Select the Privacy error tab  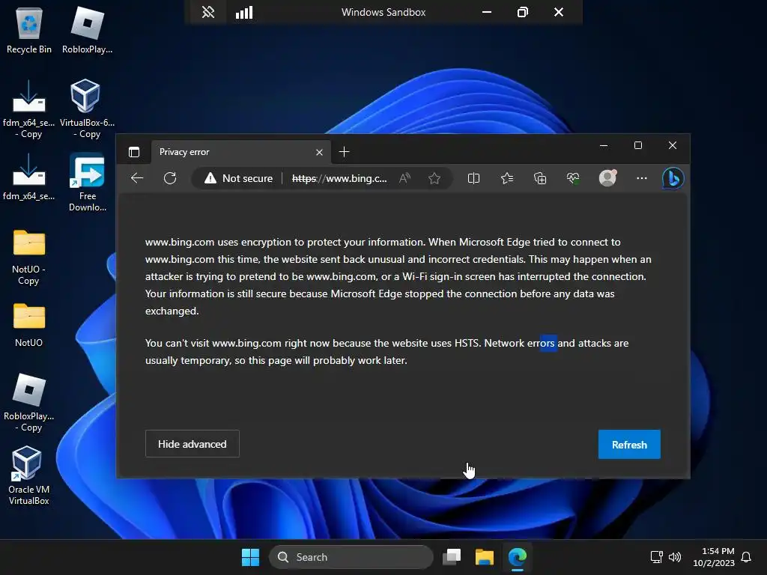240,152
